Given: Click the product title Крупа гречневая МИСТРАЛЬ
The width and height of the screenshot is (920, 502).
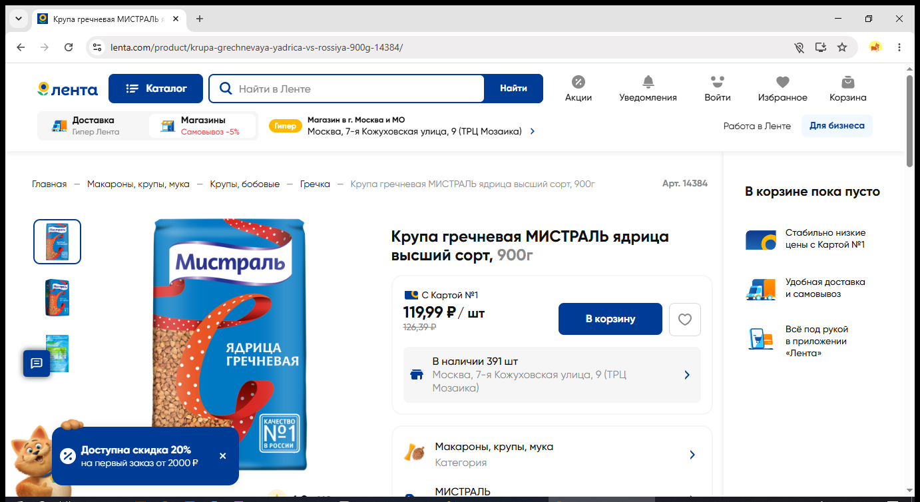Looking at the screenshot, I should click(x=530, y=246).
